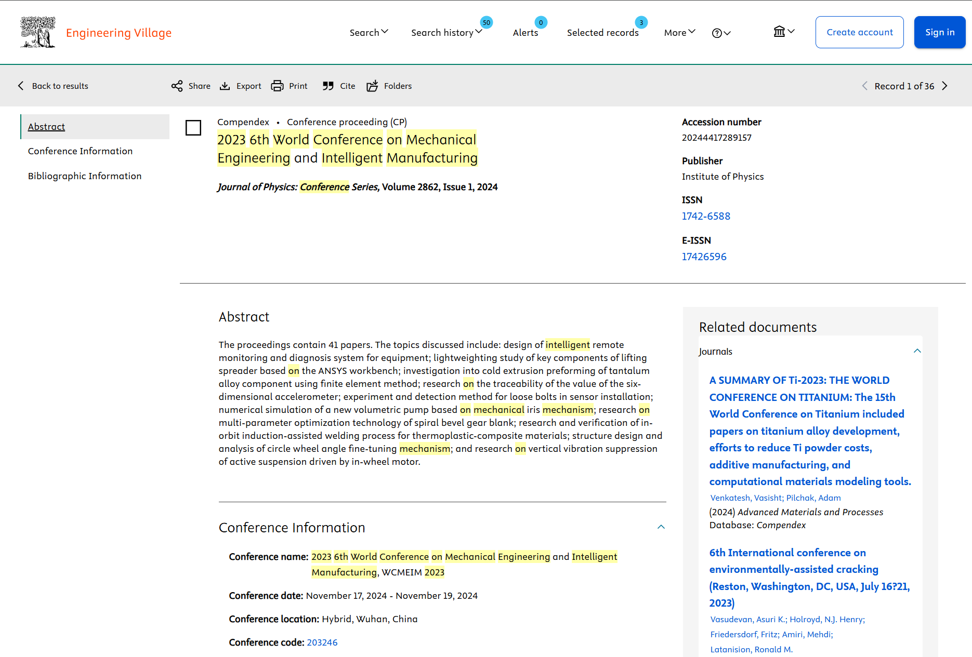Go to the next record arrow

click(x=945, y=86)
